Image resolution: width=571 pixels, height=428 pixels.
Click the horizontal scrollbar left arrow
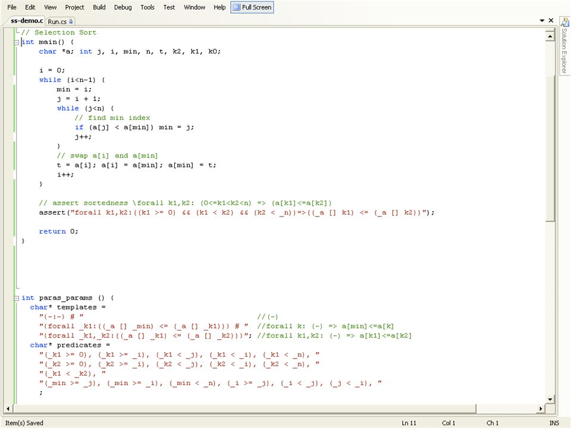click(x=8, y=409)
